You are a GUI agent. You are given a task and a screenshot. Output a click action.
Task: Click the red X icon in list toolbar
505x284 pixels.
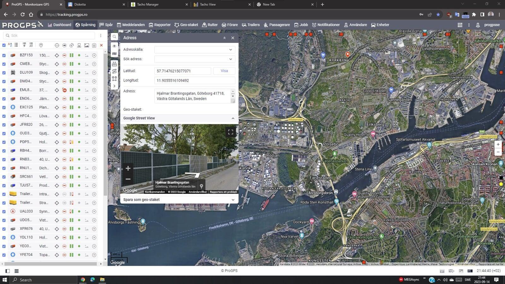coord(101,45)
